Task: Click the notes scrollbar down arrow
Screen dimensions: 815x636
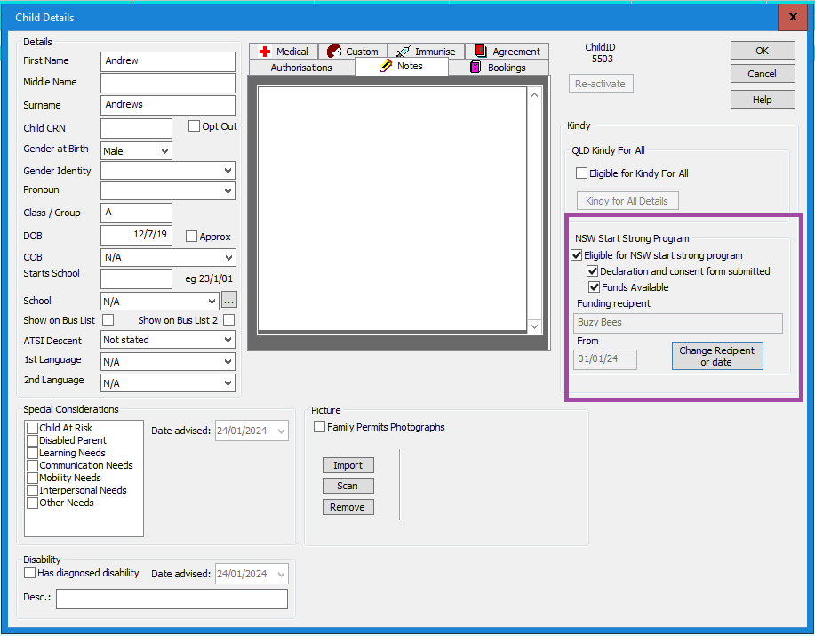Action: (x=534, y=327)
